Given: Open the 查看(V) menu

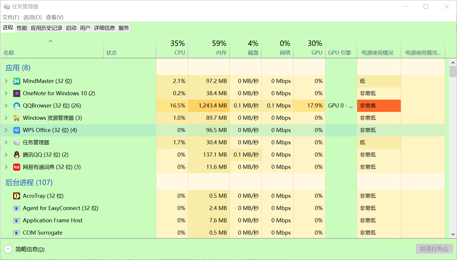Looking at the screenshot, I should click(55, 17).
